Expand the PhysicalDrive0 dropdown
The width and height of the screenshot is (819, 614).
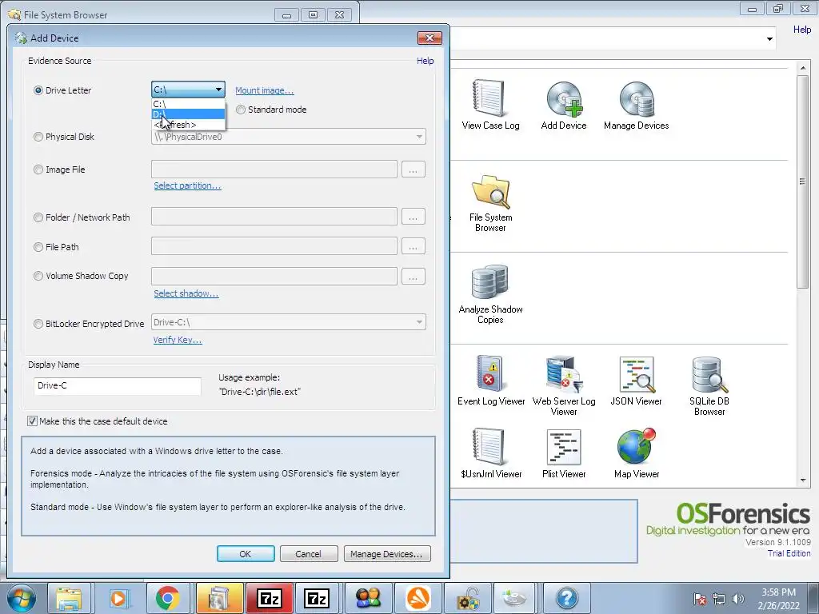pos(419,137)
